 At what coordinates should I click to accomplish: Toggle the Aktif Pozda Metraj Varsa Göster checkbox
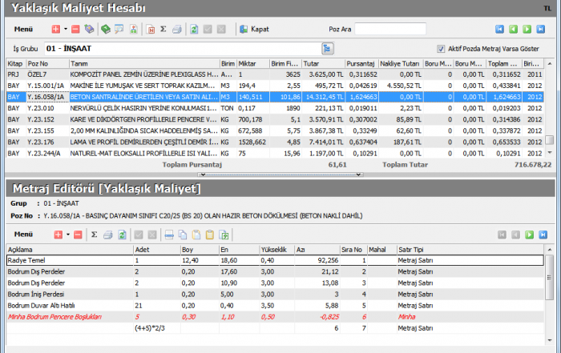click(x=441, y=48)
